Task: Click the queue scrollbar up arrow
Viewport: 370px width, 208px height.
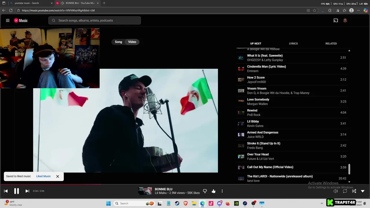Action: [349, 51]
